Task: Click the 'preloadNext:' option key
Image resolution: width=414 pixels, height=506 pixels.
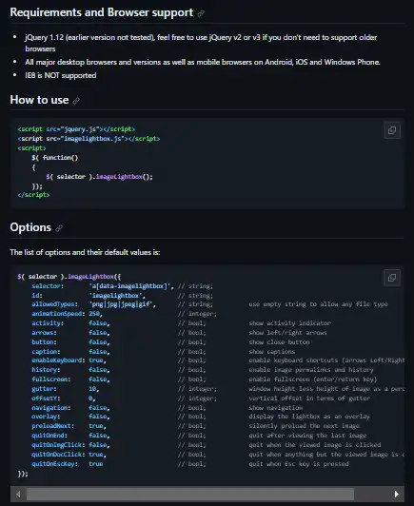Action: pos(53,426)
